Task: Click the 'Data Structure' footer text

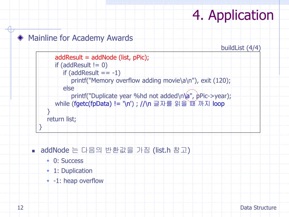Action: coord(258,208)
